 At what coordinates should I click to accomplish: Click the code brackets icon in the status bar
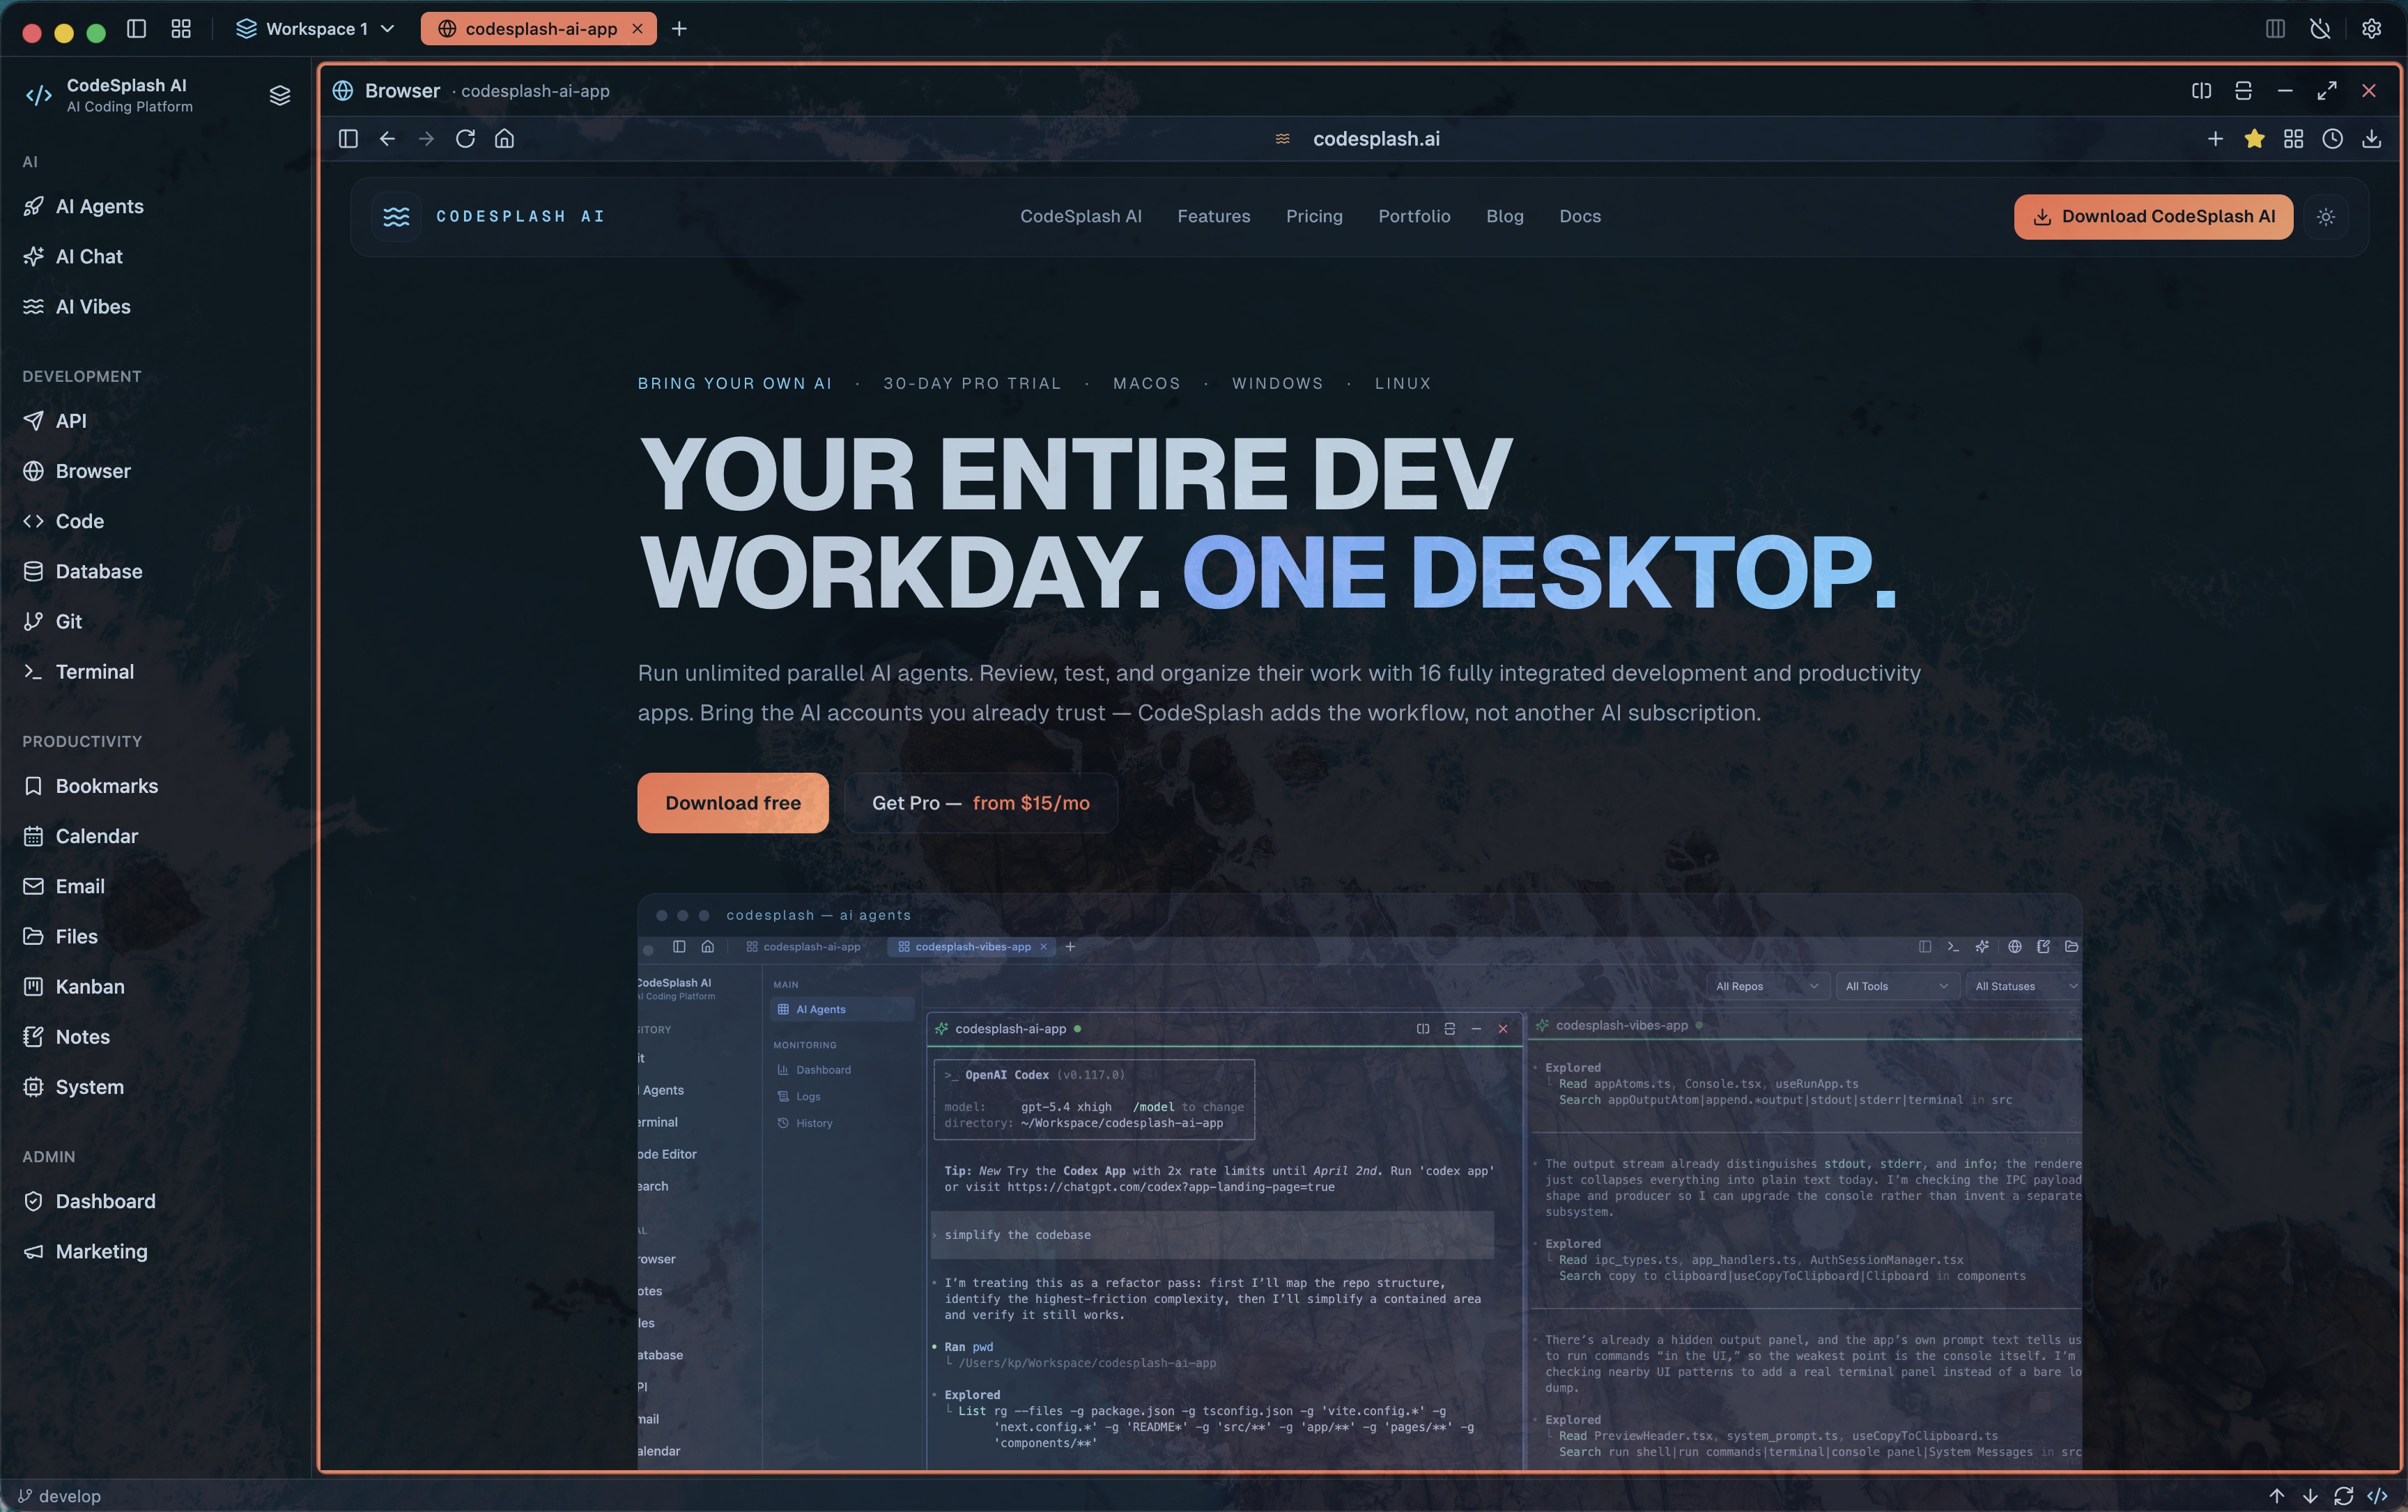click(2377, 1496)
